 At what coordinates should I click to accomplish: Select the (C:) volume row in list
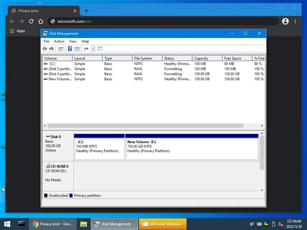[153, 64]
